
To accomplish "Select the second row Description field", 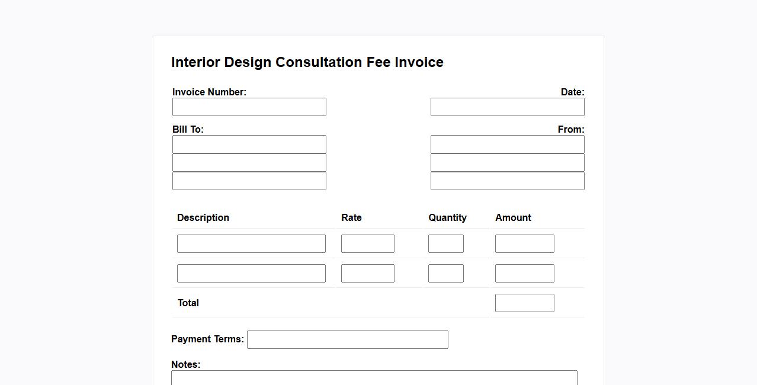I will 251,274.
